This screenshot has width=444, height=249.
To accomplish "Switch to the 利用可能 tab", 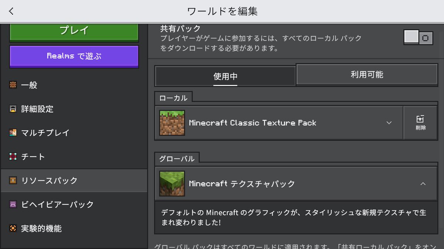I will pos(367,74).
